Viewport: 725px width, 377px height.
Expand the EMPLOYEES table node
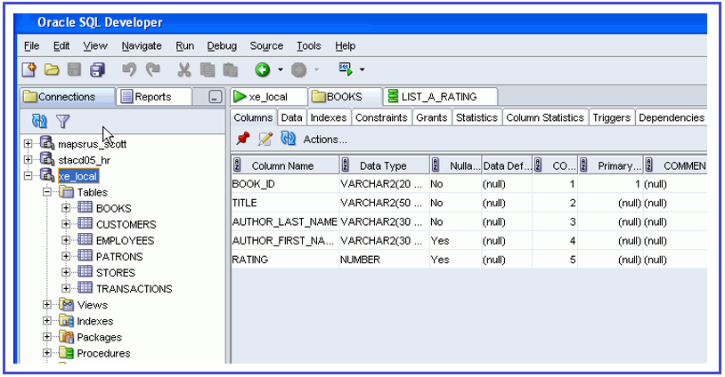66,240
